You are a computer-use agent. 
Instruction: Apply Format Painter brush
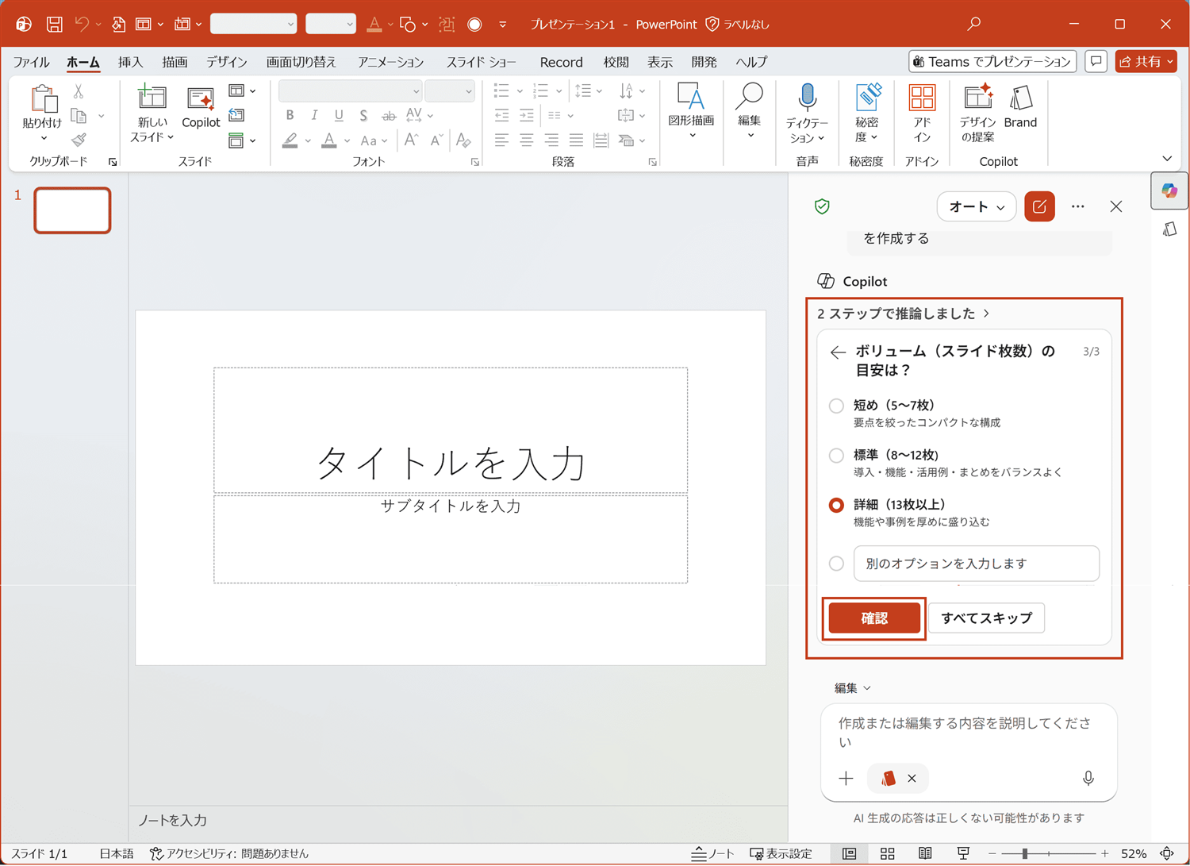(79, 140)
